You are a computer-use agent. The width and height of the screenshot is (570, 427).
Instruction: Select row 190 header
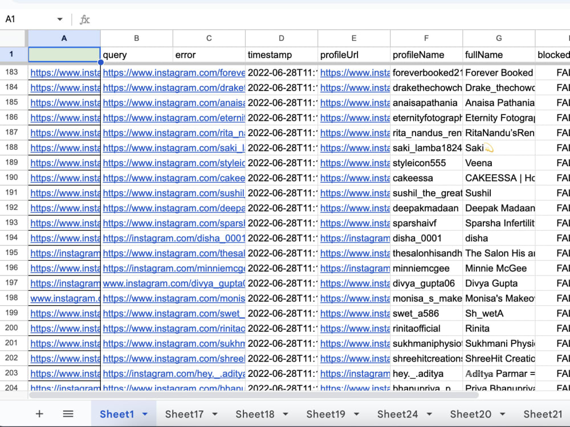(x=14, y=178)
